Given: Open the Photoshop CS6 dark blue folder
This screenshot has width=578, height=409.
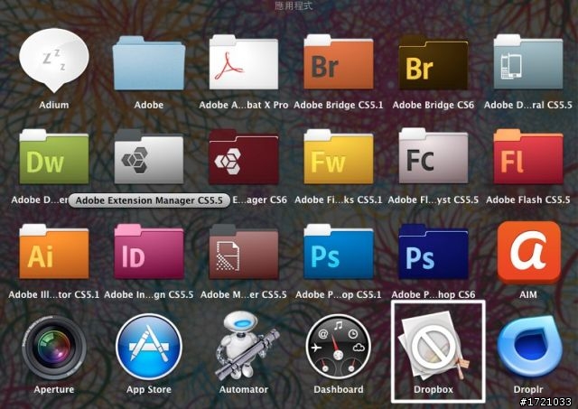Looking at the screenshot, I should tap(433, 252).
